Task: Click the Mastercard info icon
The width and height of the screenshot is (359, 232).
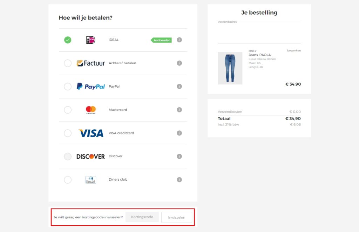Action: coord(179,110)
